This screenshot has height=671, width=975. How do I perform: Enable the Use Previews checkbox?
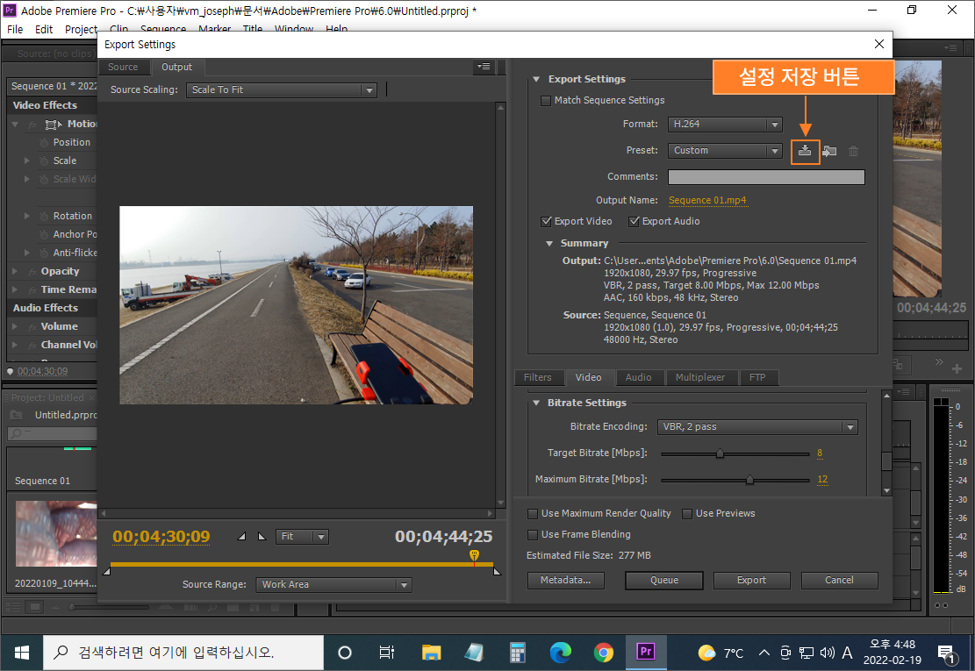pos(687,514)
